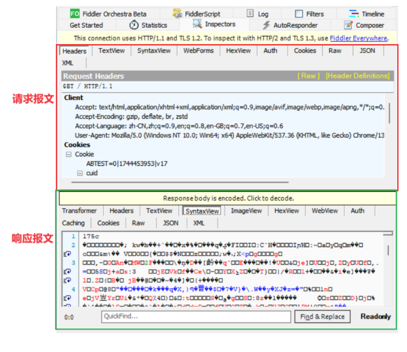Viewport: 407px width, 352px height.
Task: Open the response WebView tab
Action: (325, 210)
